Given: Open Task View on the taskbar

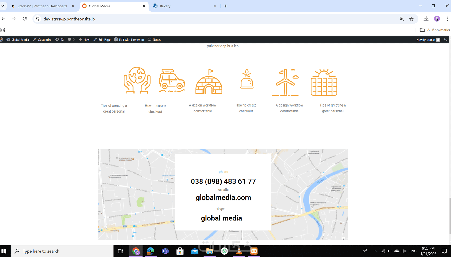Looking at the screenshot, I should [x=120, y=251].
